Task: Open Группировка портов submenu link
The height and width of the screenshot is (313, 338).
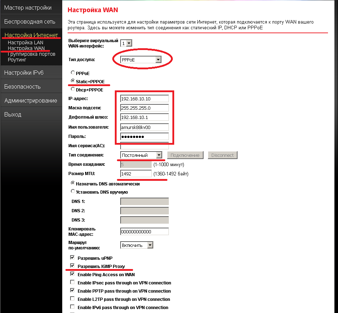Action: point(31,54)
